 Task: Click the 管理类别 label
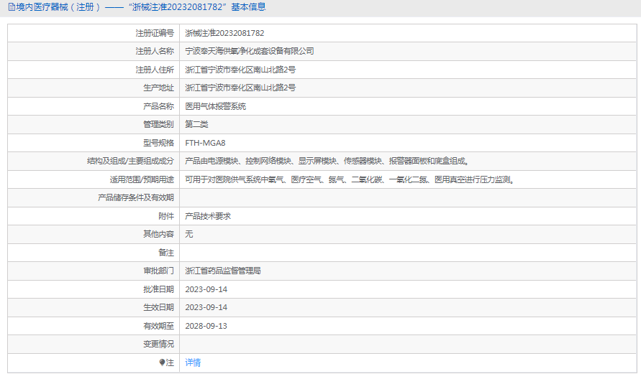pos(158,124)
